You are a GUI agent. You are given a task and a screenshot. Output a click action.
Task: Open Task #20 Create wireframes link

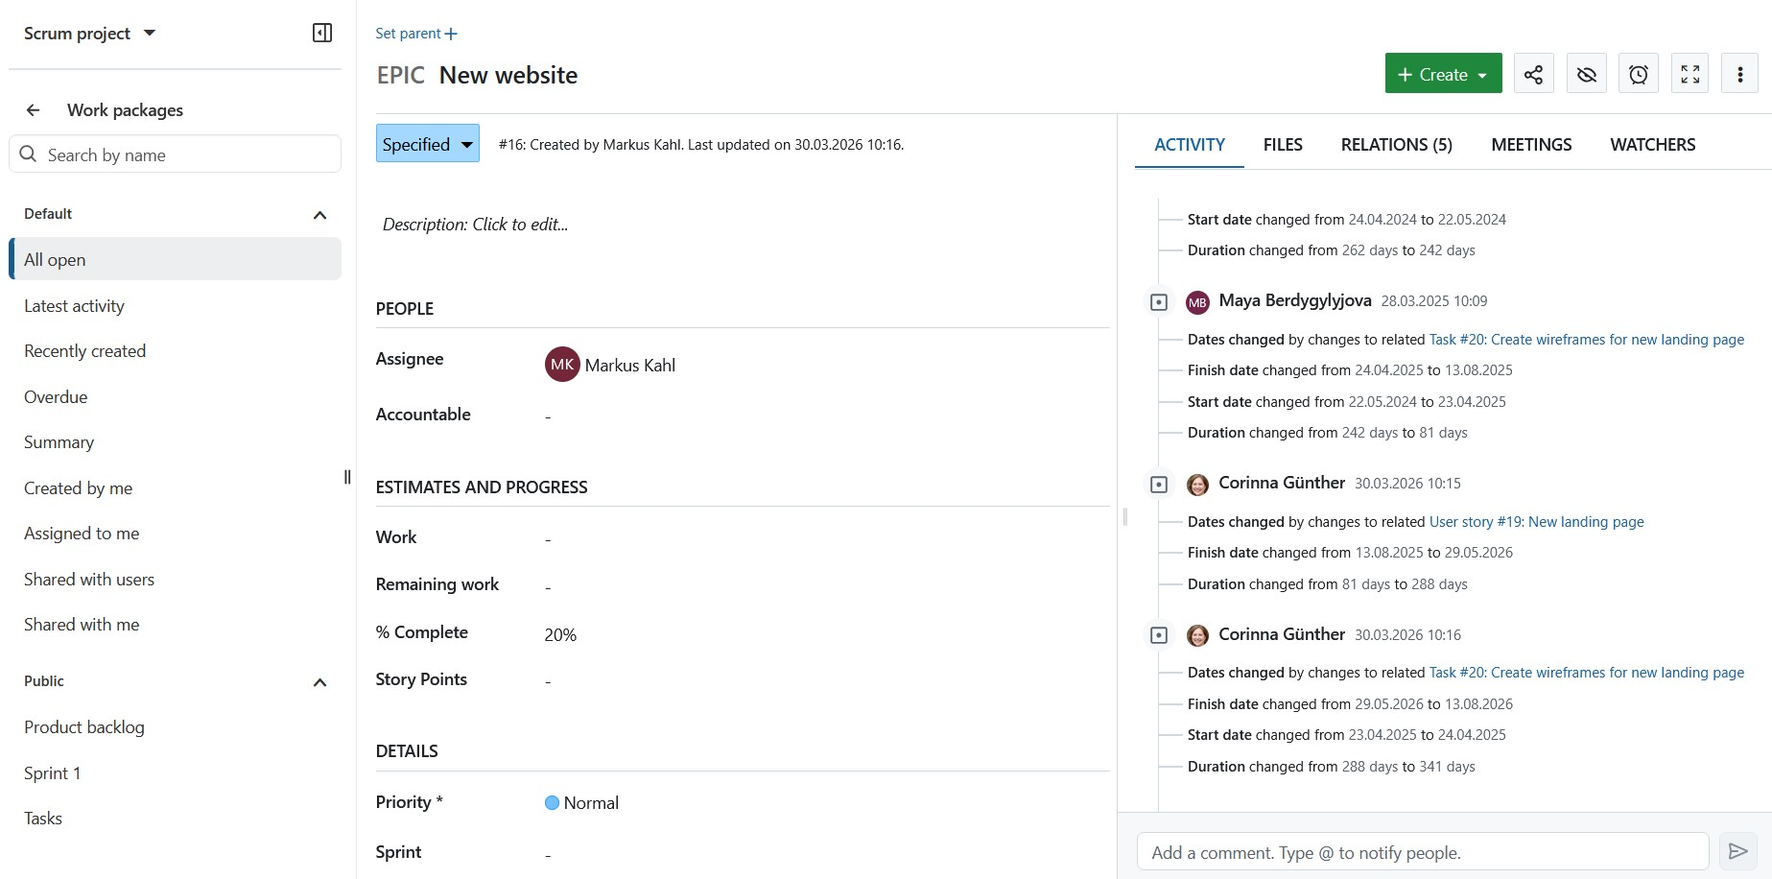pos(1586,339)
